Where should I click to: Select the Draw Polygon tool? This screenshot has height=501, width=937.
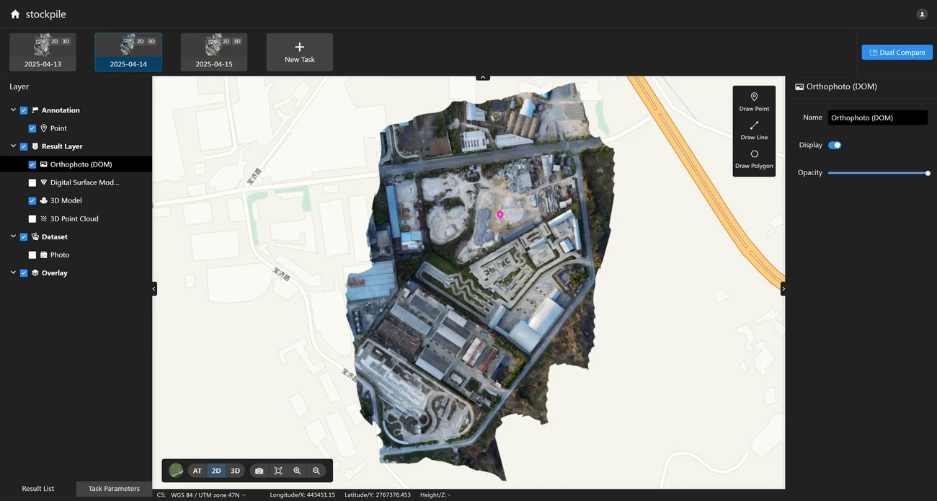(754, 159)
